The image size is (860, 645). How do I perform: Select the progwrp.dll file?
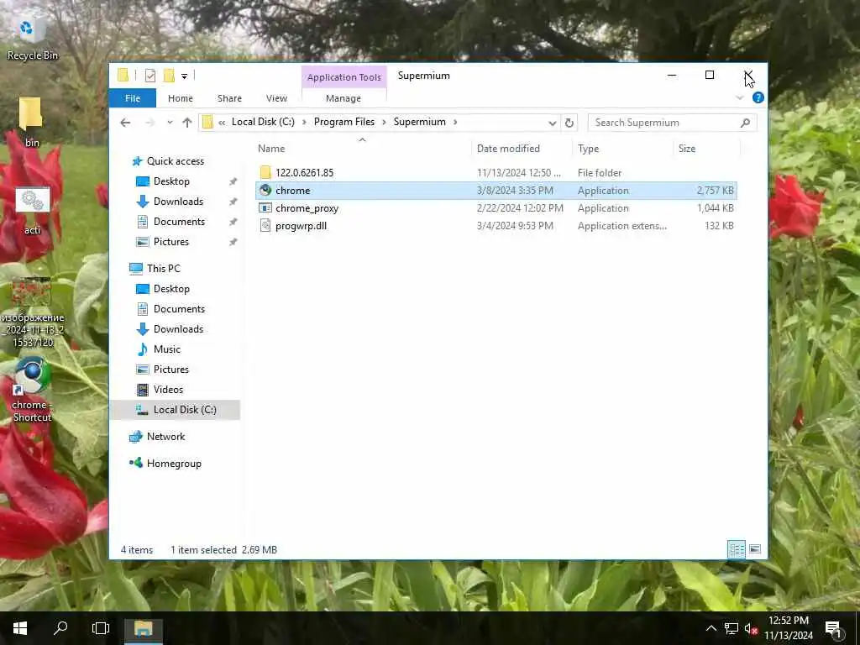click(496, 225)
